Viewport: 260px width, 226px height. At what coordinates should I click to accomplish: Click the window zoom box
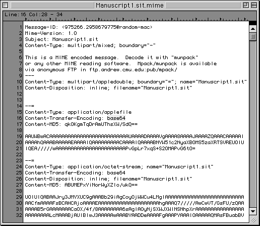click(x=246, y=6)
